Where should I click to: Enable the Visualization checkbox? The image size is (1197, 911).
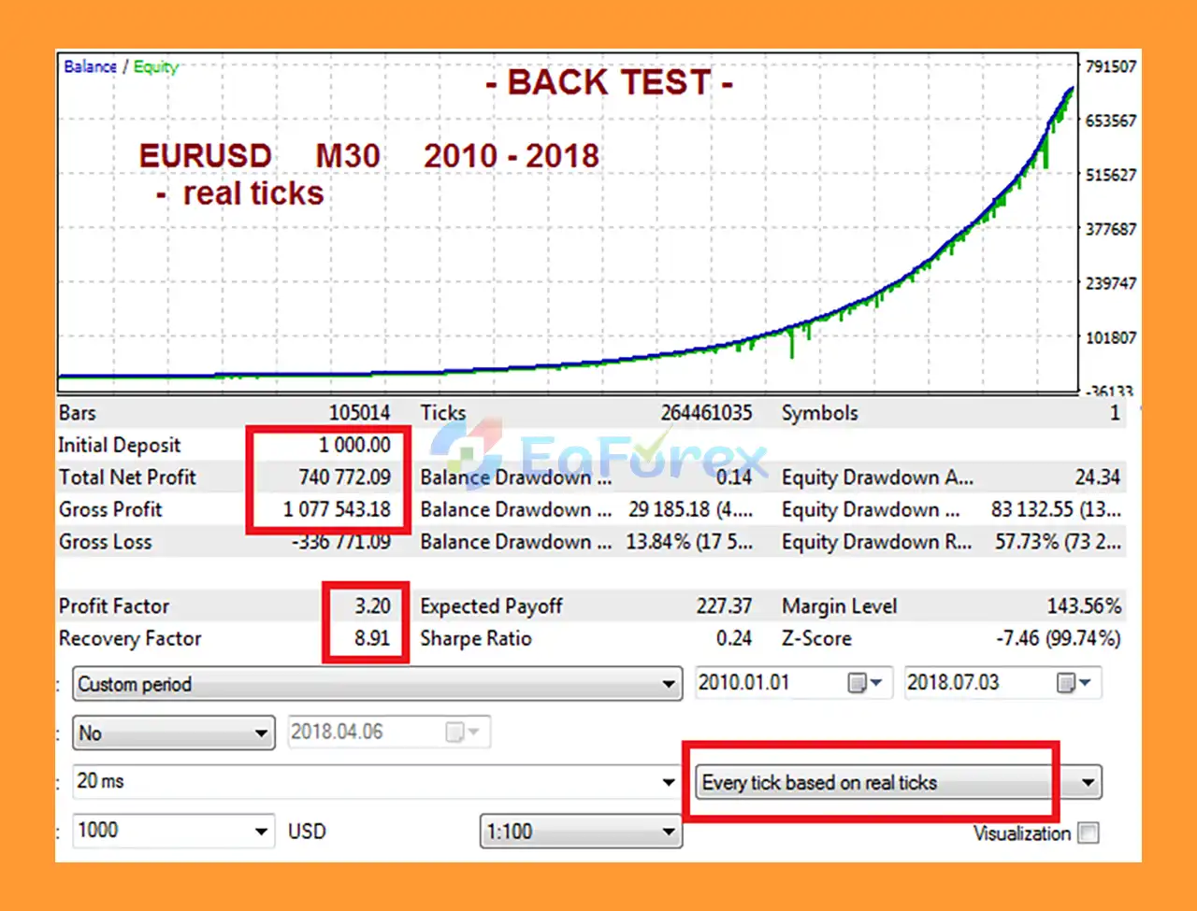(1088, 833)
